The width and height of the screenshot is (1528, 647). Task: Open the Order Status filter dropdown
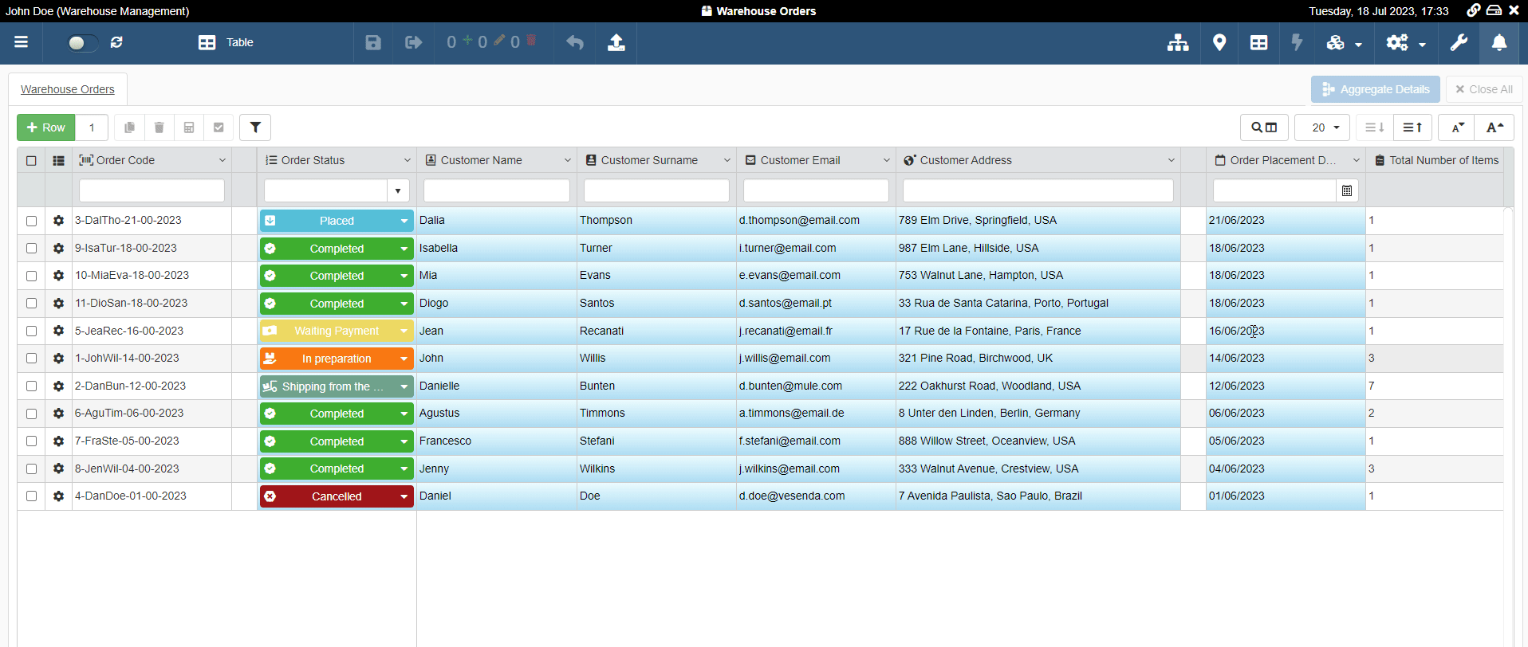pyautogui.click(x=398, y=190)
